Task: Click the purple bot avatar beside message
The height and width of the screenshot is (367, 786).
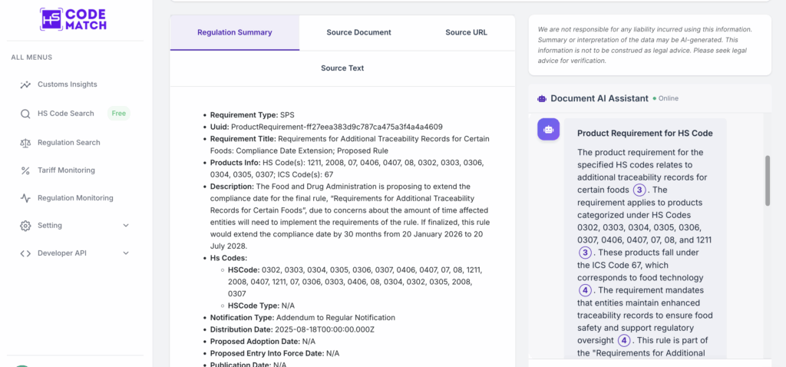Action: pyautogui.click(x=548, y=130)
